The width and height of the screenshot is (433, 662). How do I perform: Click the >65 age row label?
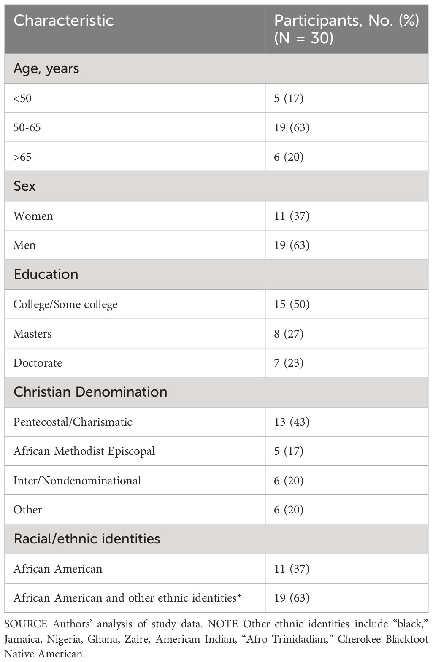22,157
